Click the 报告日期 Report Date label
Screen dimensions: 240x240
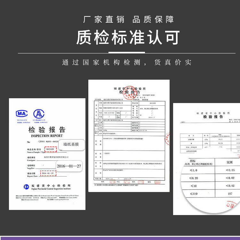pos(32,175)
